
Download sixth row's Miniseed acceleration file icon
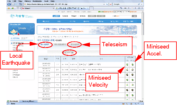pyautogui.click(x=132, y=90)
